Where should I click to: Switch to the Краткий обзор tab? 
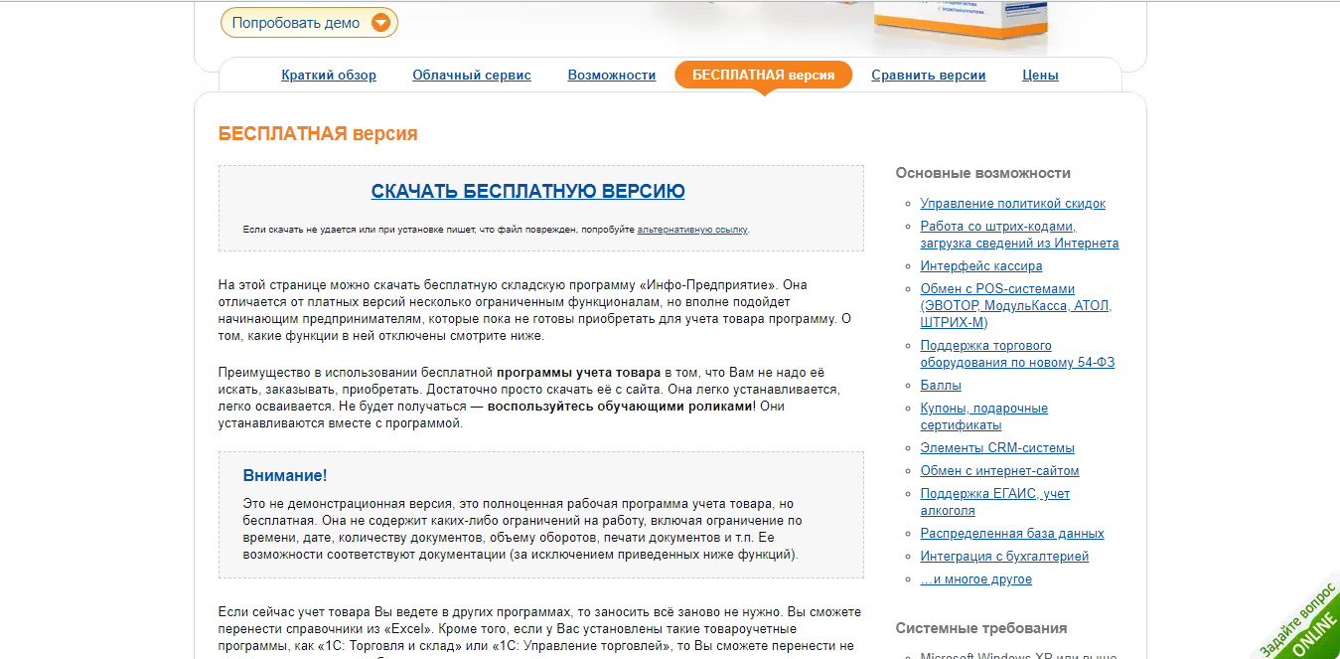pos(329,75)
